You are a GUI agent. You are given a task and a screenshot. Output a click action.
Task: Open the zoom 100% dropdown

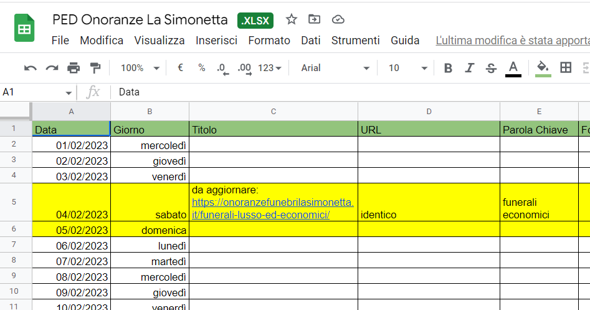tap(140, 68)
